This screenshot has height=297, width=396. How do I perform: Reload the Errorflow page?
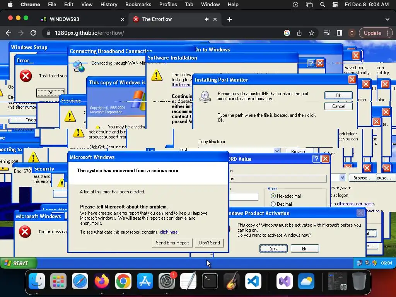33,33
